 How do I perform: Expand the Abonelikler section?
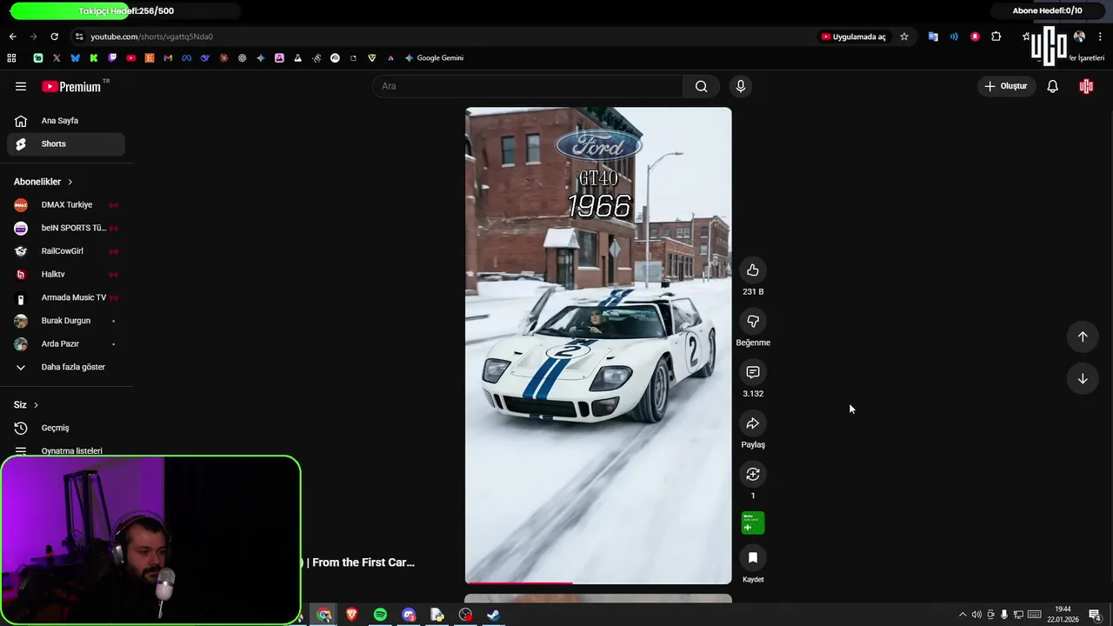click(x=43, y=182)
